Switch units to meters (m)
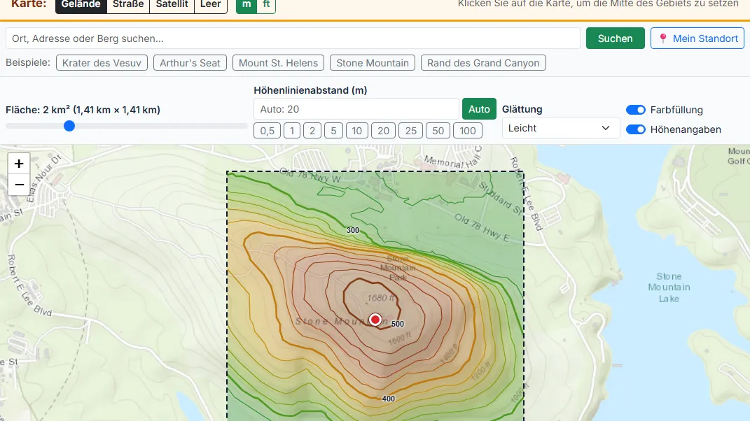 coord(246,4)
